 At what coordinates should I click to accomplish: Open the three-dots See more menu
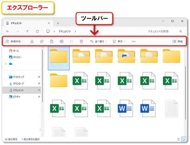click(x=134, y=42)
